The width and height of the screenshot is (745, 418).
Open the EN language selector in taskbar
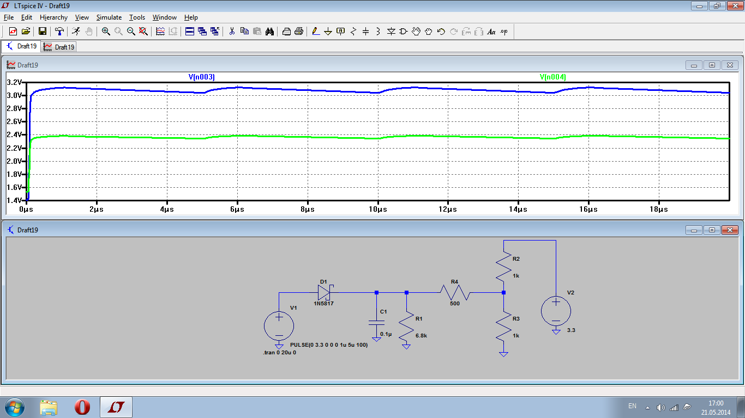tap(632, 406)
